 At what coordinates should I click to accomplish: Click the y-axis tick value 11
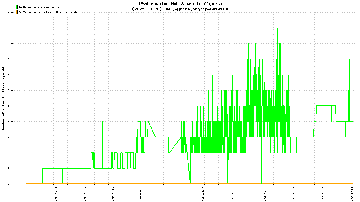point(8,13)
